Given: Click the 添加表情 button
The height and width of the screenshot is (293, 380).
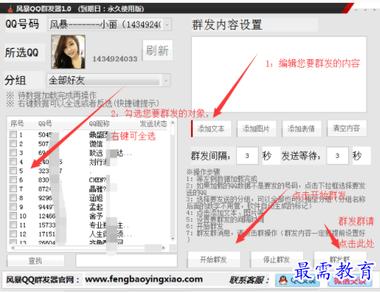Looking at the screenshot, I should coord(302,129).
